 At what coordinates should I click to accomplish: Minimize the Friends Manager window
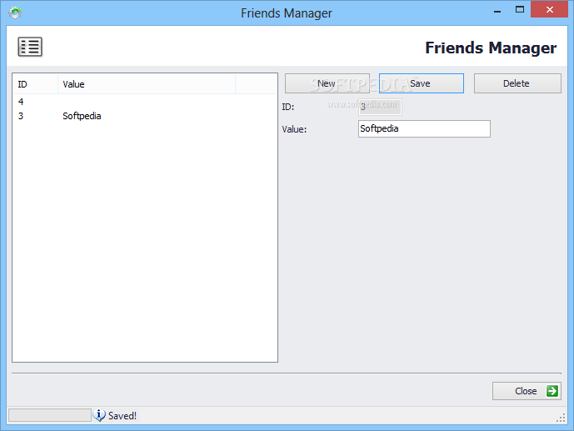coord(497,11)
